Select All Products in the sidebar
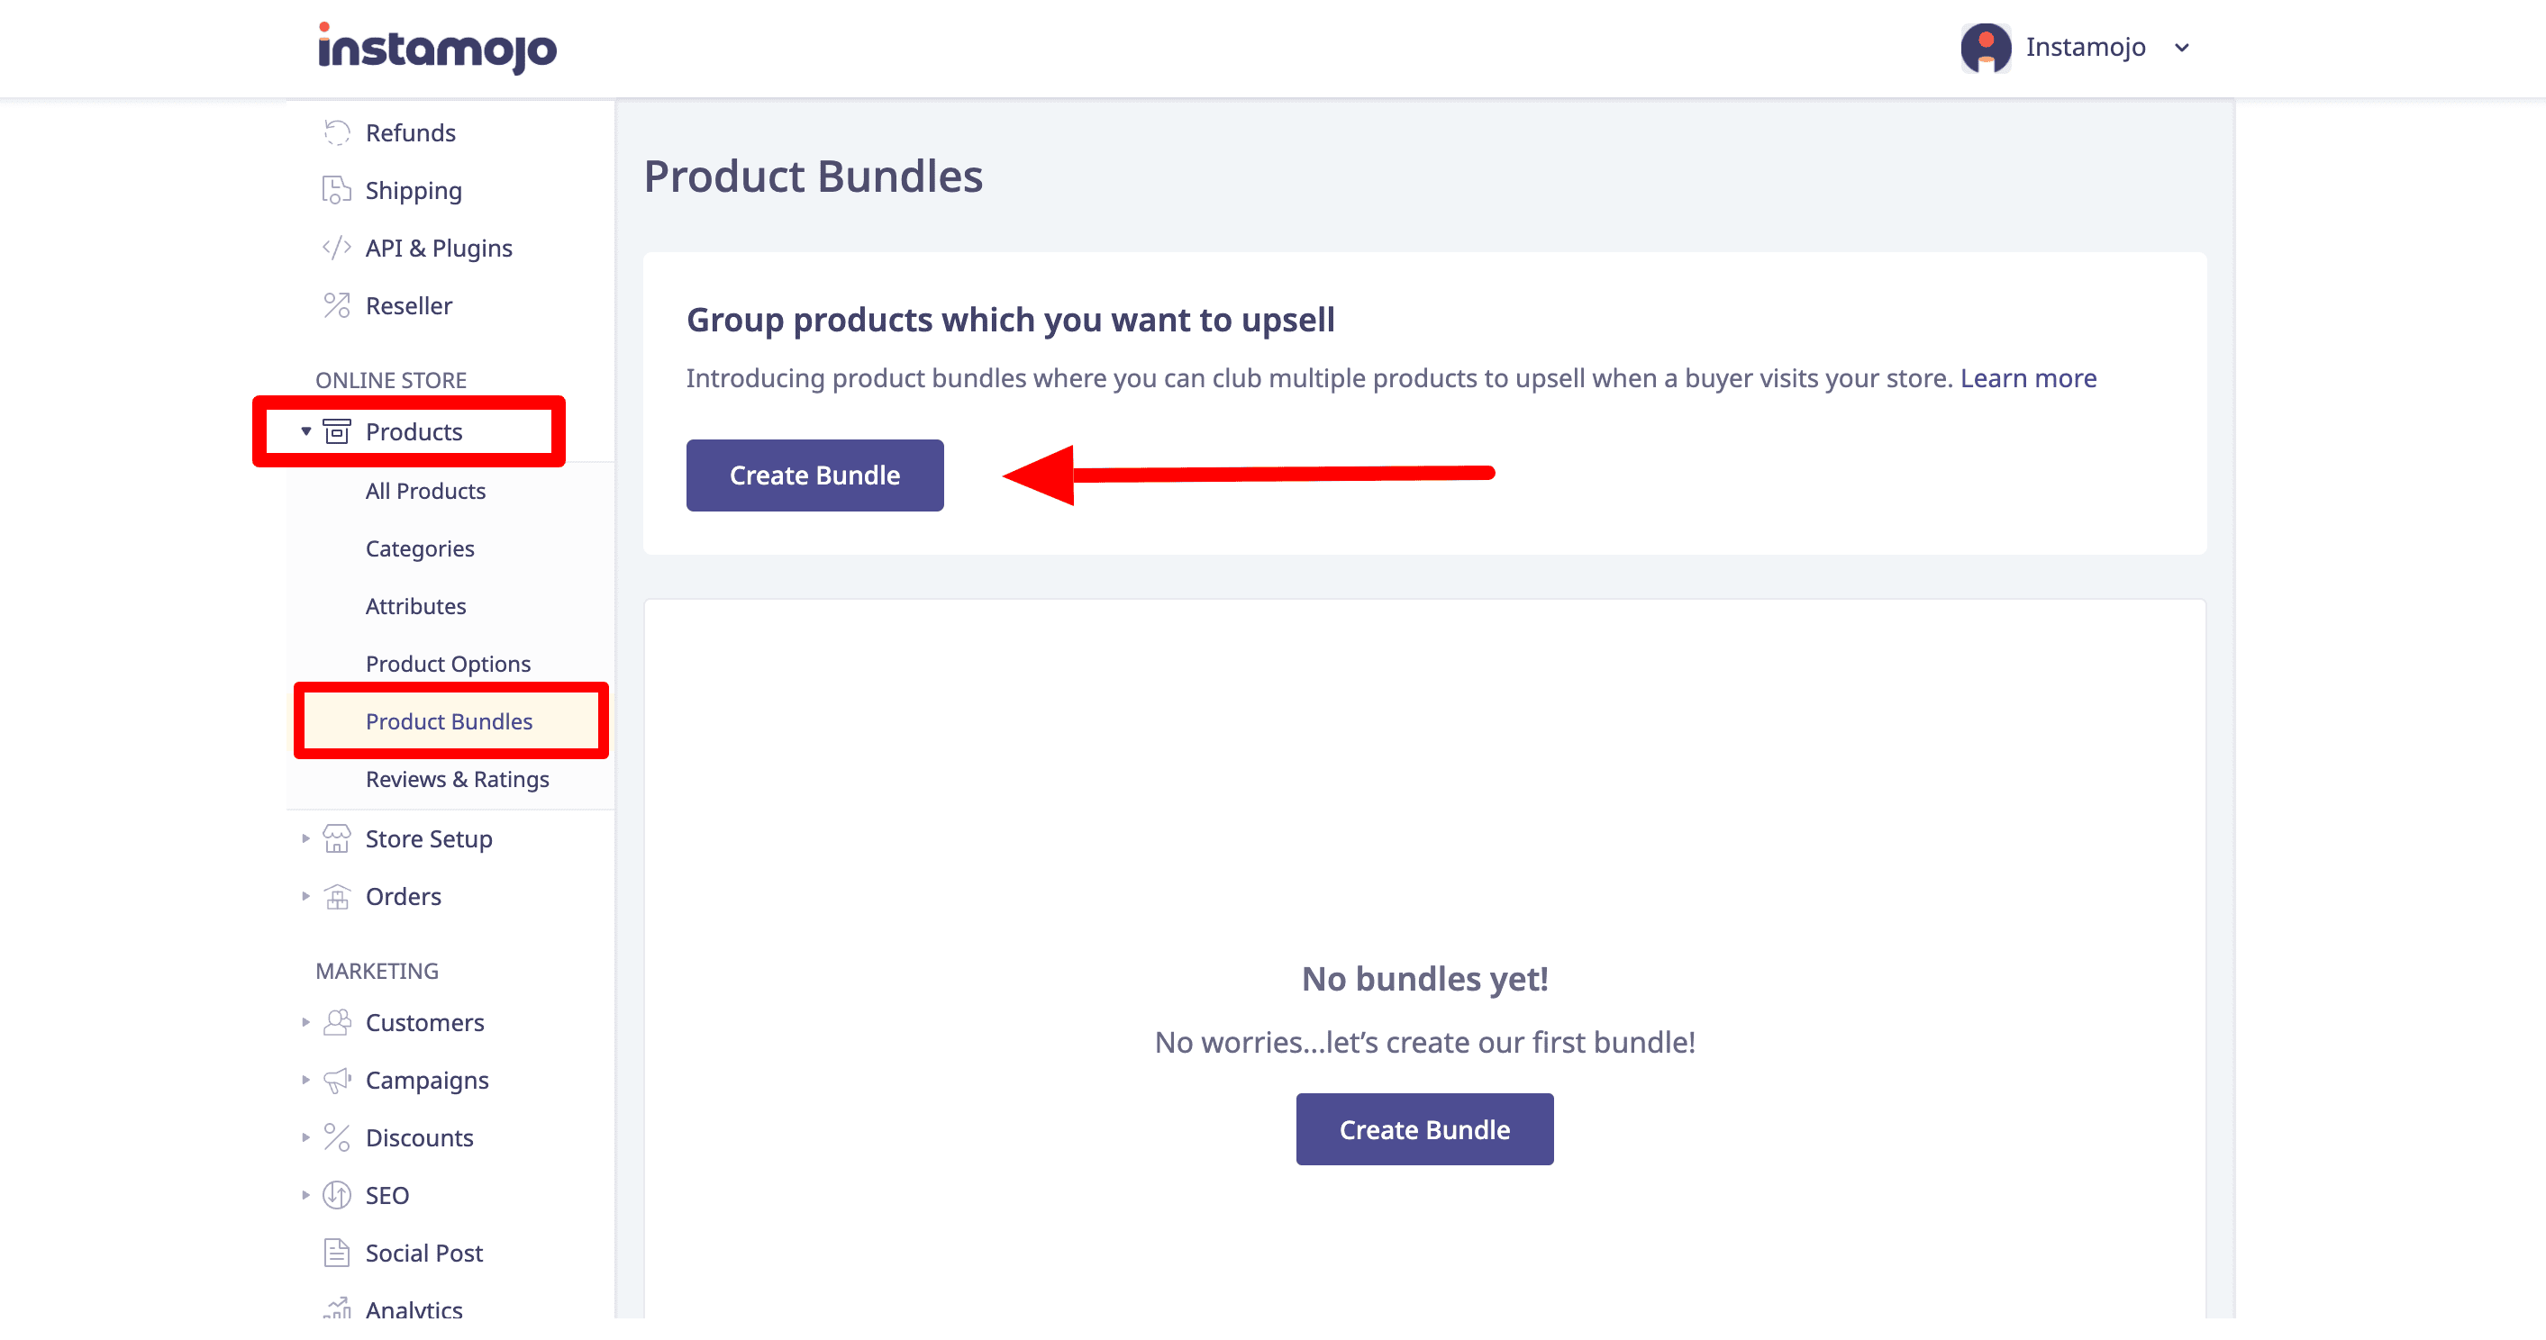2546x1340 pixels. tap(425, 490)
